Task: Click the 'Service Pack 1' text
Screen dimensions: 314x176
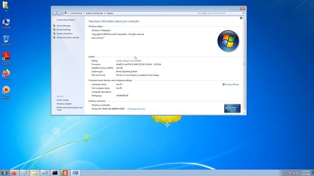Action: (x=98, y=38)
